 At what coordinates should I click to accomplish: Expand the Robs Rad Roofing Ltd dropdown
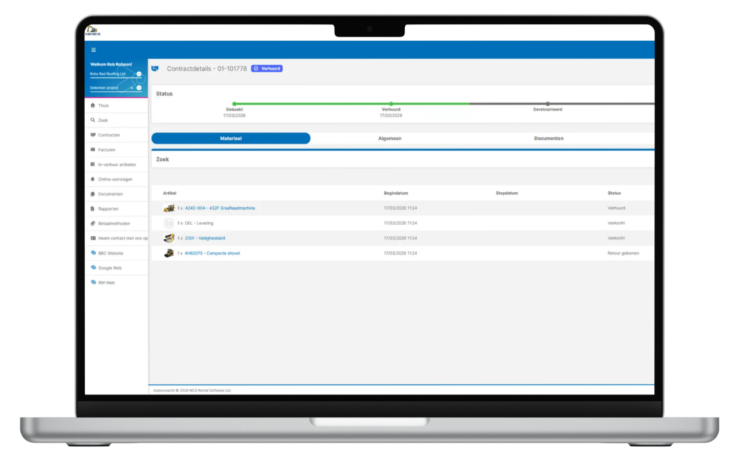point(139,74)
